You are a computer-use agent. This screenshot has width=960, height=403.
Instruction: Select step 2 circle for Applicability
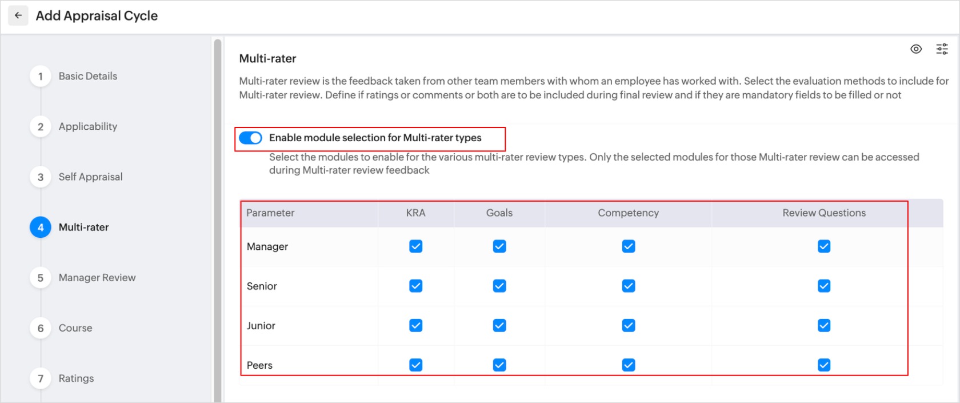point(41,126)
